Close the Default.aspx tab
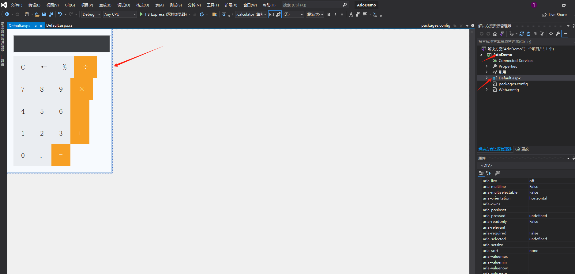The height and width of the screenshot is (274, 575). click(41, 26)
